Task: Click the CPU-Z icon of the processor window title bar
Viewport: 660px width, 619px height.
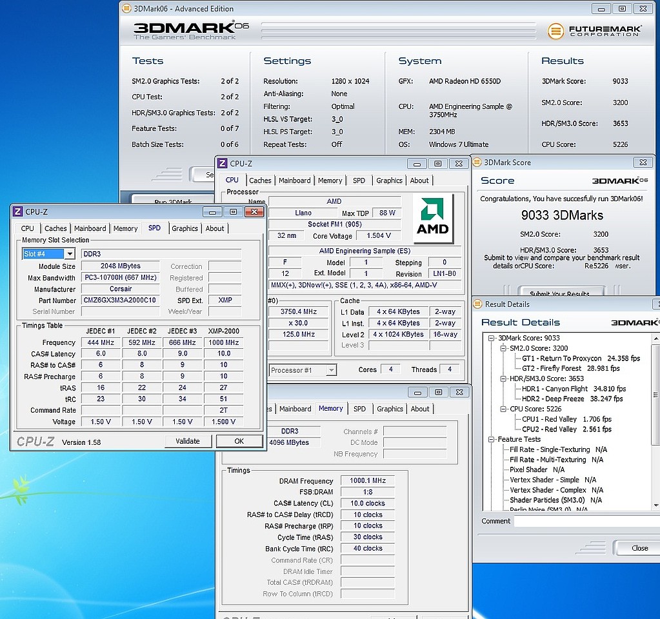Action: coord(222,163)
